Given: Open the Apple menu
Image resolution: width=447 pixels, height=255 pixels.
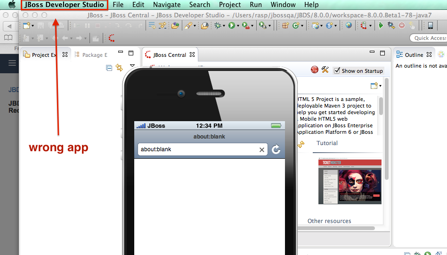Looking at the screenshot, I should click(12, 5).
